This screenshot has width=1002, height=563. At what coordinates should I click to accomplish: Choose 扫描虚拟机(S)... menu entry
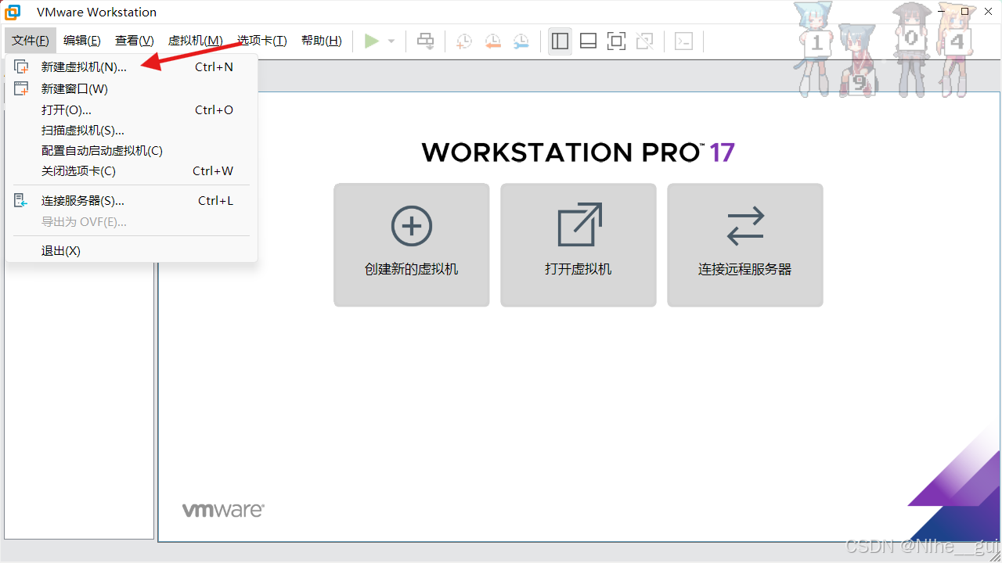[x=131, y=131]
